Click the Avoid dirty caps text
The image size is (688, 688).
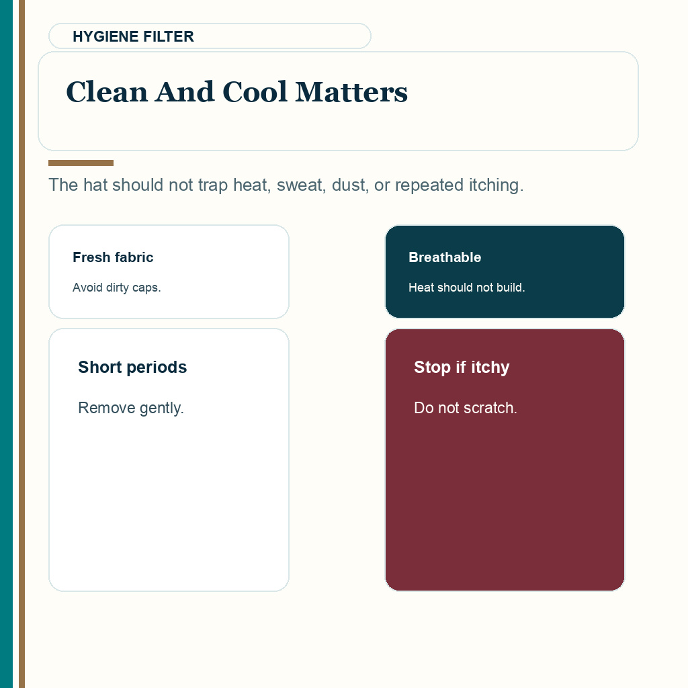(x=117, y=288)
